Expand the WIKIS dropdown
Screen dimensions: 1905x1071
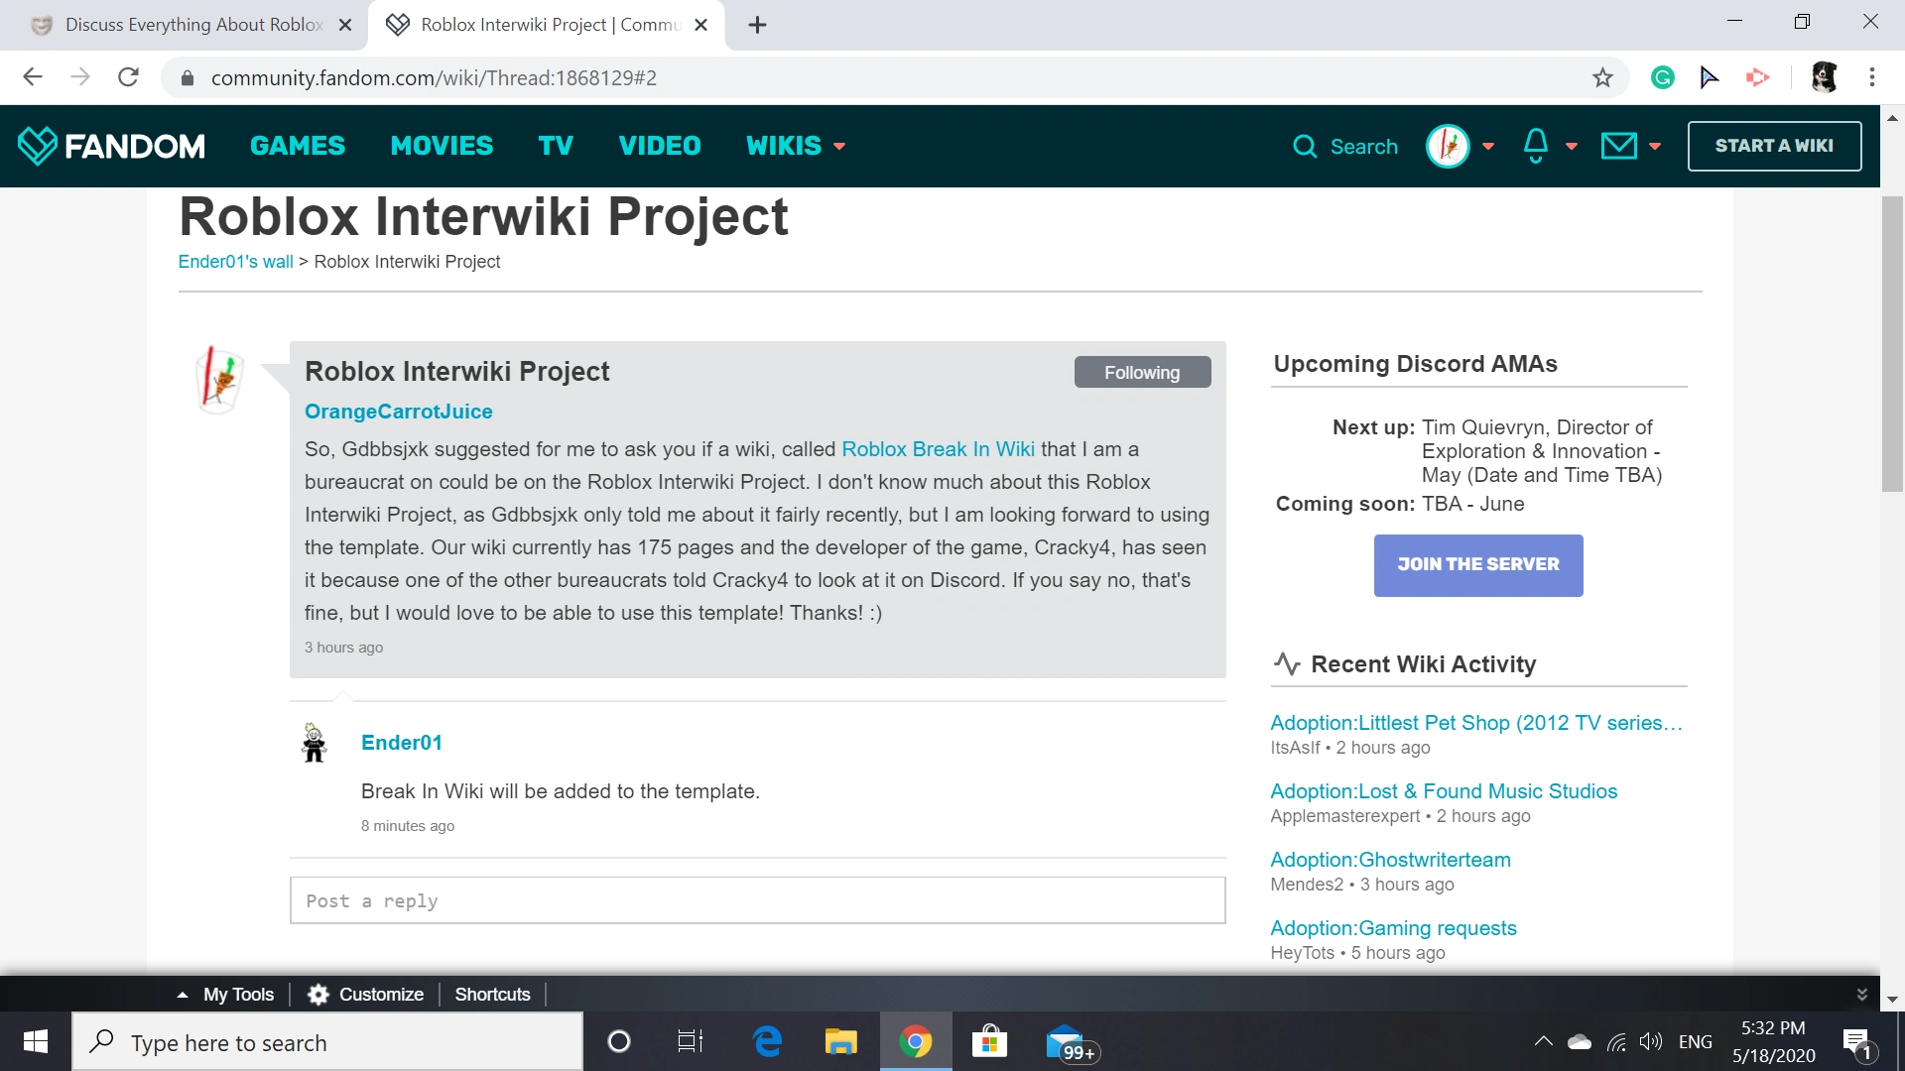tap(795, 146)
